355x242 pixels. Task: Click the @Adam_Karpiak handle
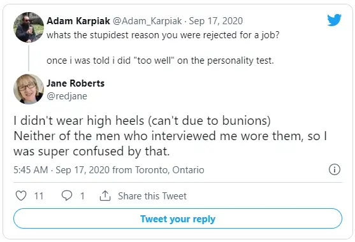pyautogui.click(x=147, y=21)
